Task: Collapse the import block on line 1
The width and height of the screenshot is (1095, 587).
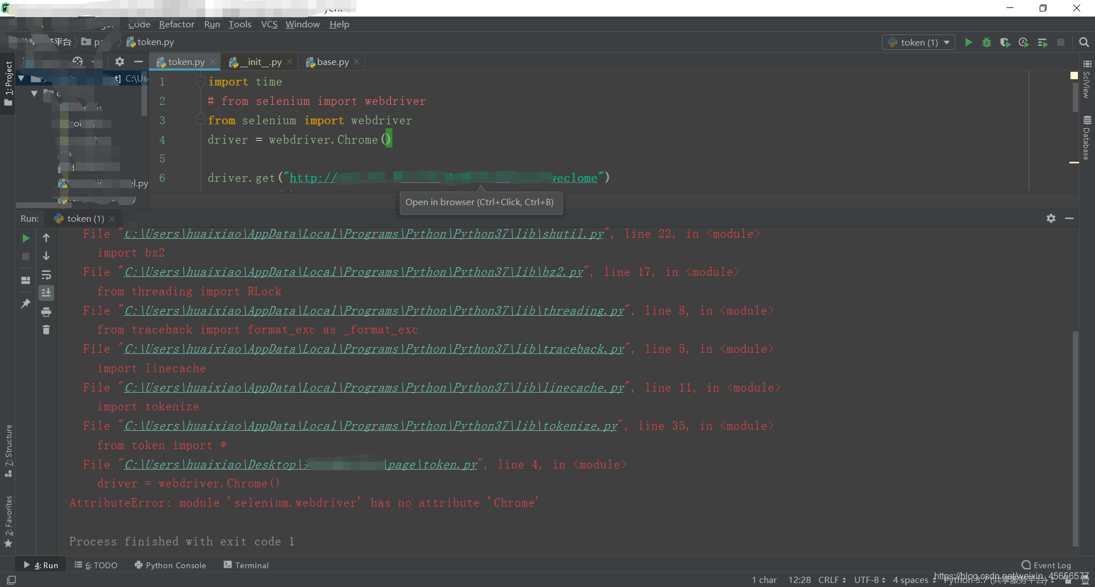Action: point(200,82)
